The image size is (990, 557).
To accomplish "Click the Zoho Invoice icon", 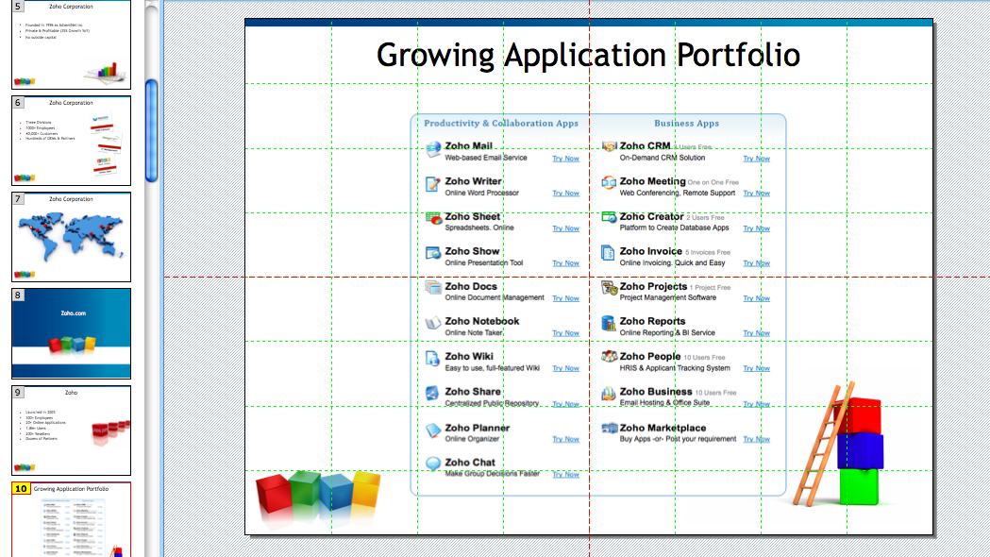I will [610, 253].
